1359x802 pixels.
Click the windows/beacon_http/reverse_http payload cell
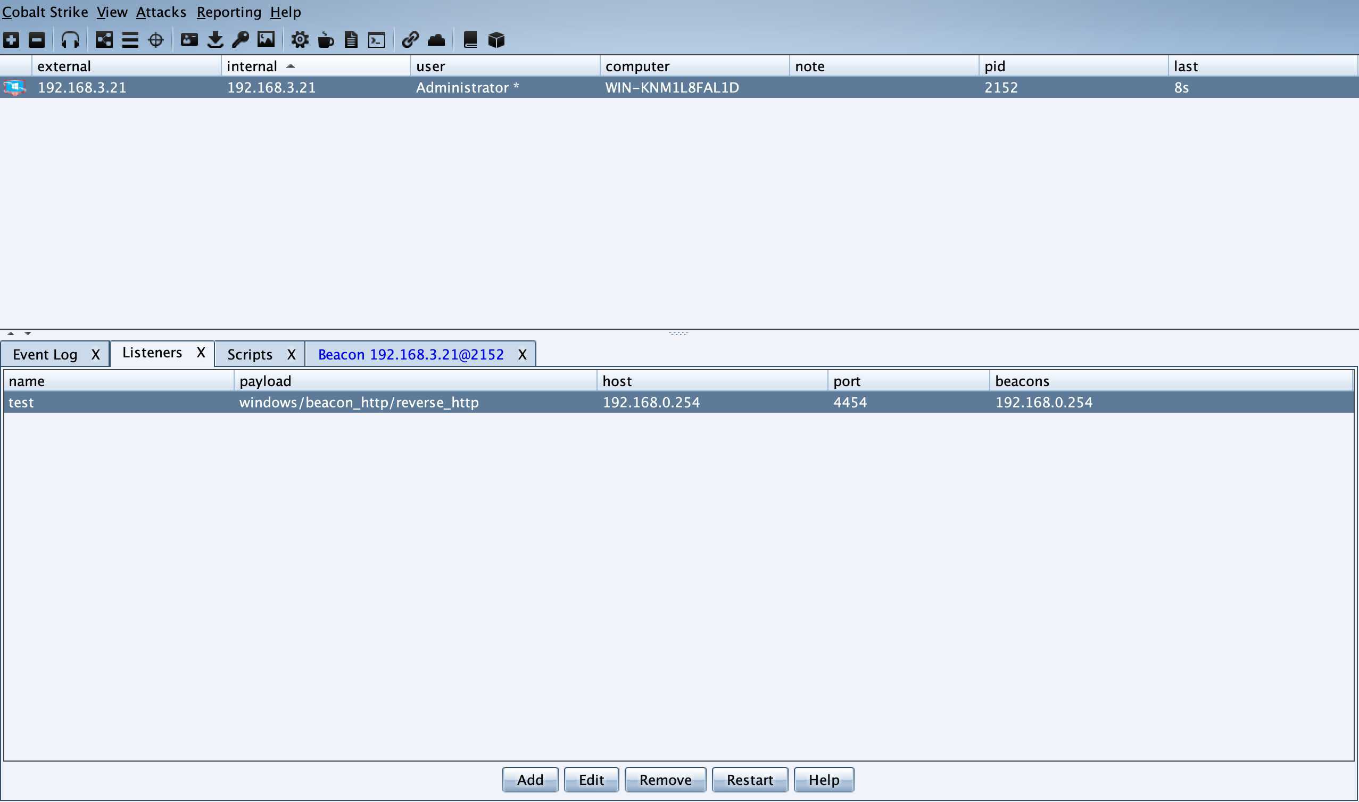tap(416, 403)
